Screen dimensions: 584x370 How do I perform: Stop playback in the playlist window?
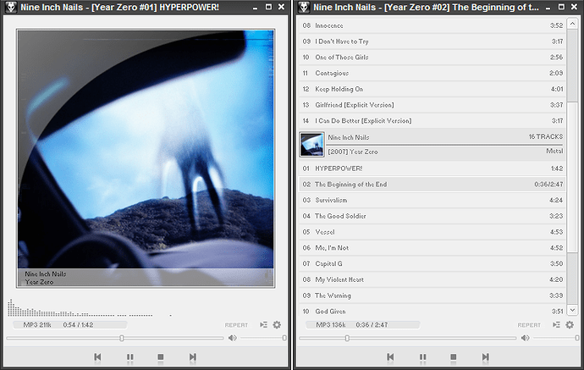click(454, 357)
